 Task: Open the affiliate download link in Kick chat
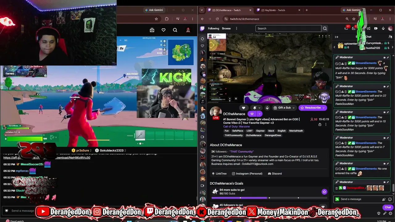[47, 158]
